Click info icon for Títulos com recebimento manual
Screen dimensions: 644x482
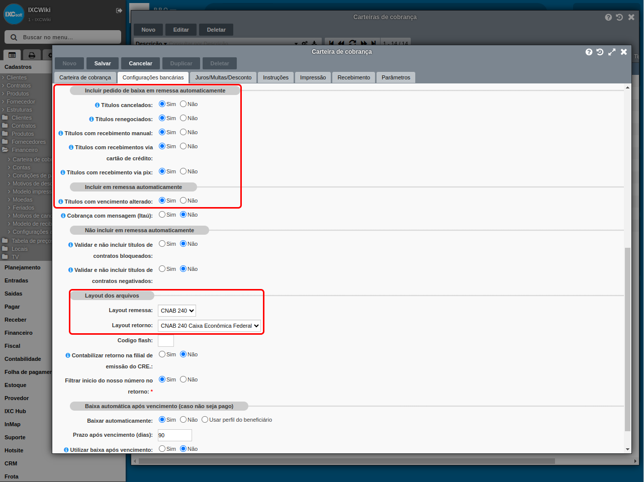[61, 133]
